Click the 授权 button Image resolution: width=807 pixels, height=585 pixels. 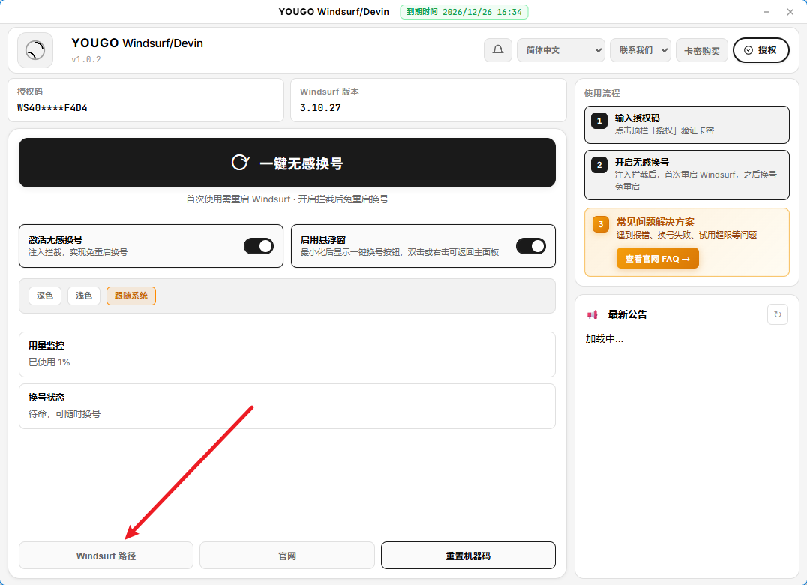click(760, 50)
